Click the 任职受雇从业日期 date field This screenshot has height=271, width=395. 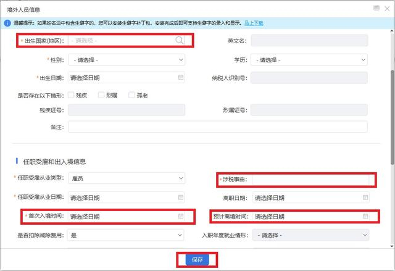[x=127, y=198]
